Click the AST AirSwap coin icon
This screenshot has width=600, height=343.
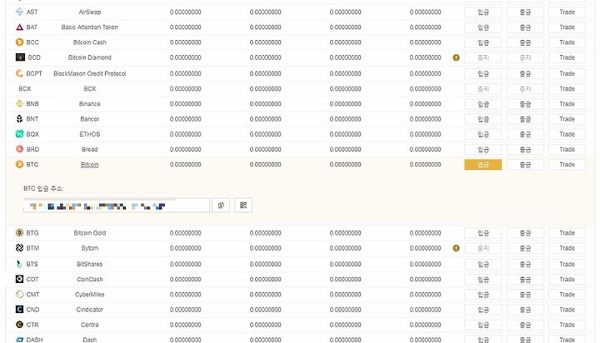[x=19, y=12]
